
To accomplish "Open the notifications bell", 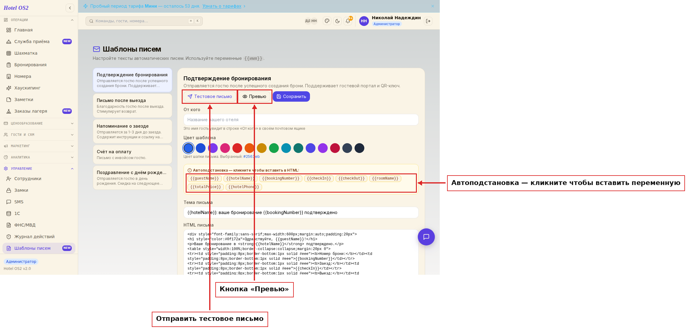I will point(348,21).
